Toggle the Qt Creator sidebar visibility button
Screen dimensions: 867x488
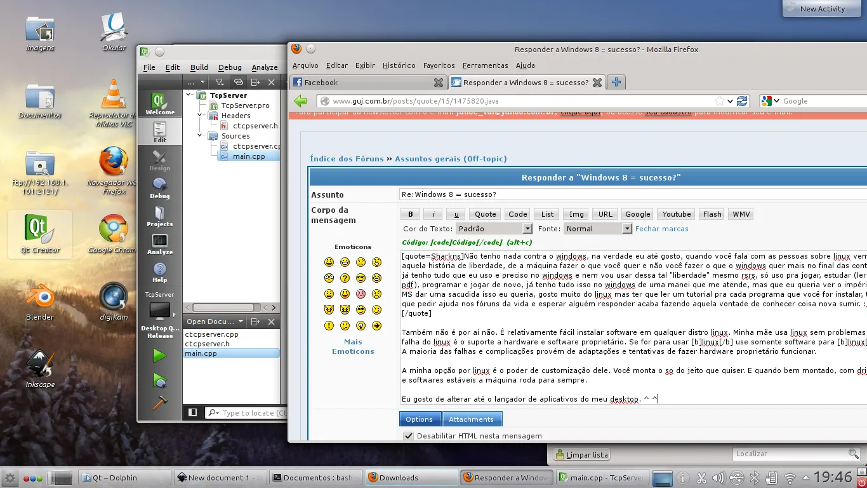point(193,412)
